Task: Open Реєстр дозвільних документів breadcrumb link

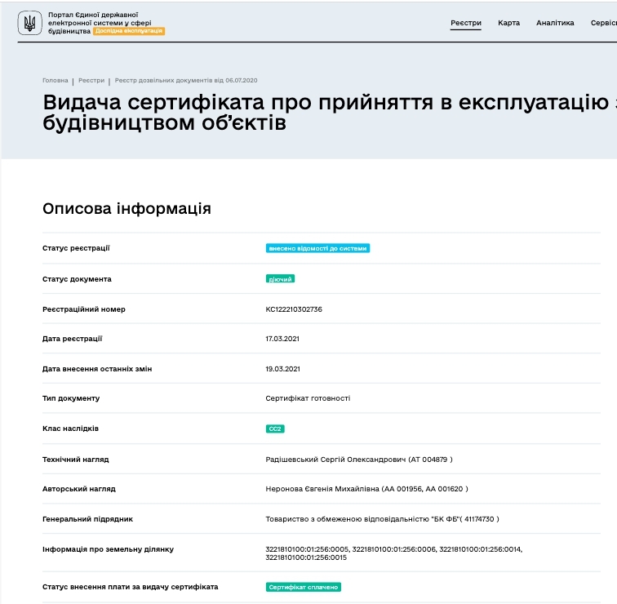Action: (186, 80)
